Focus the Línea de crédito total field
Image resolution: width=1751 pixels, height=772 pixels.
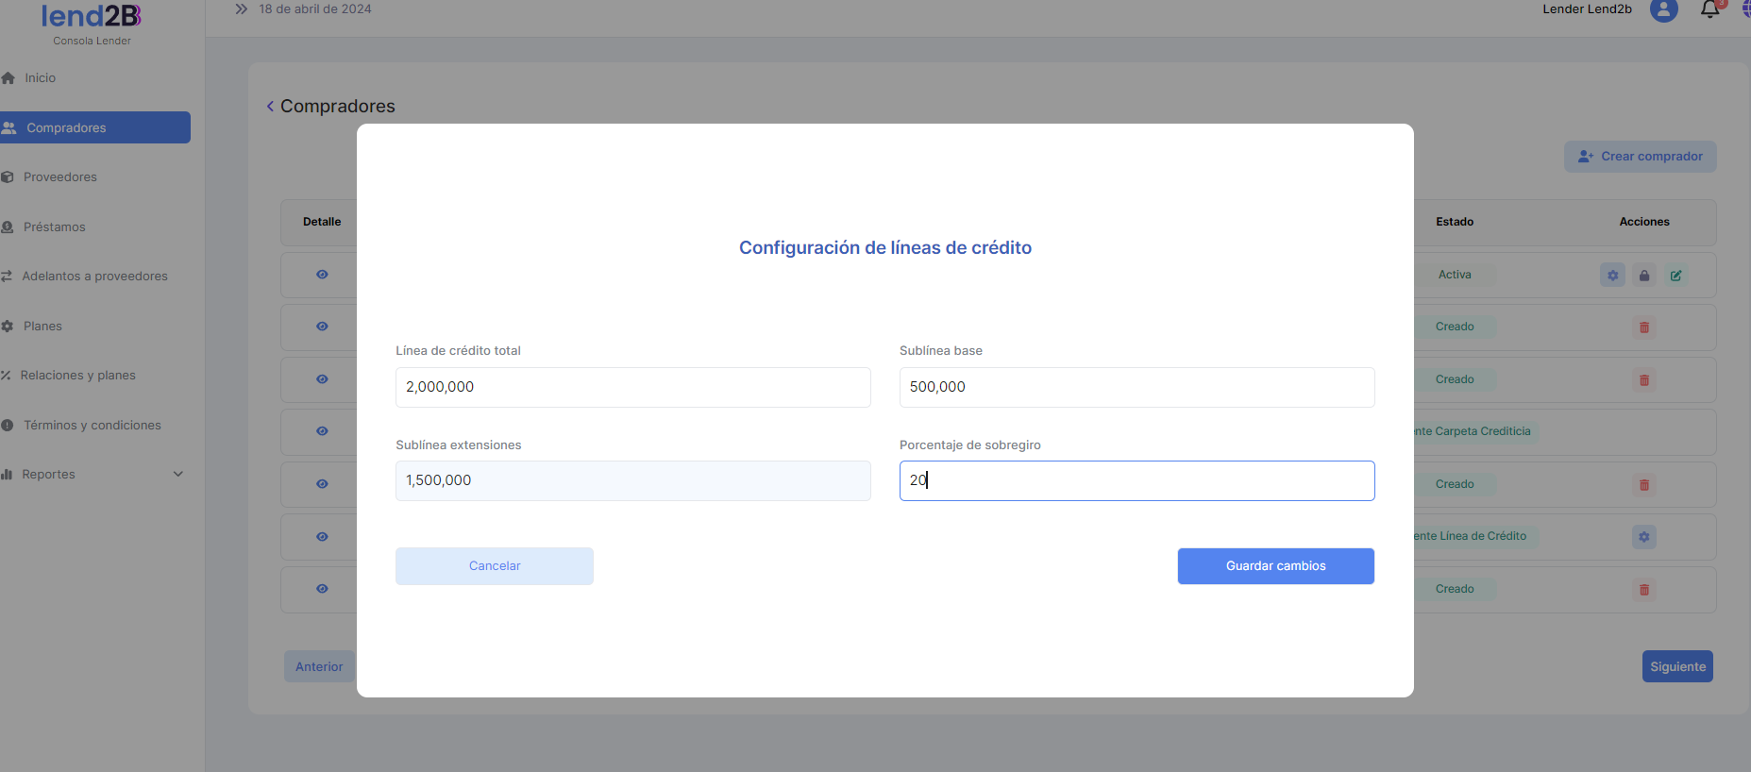pyautogui.click(x=632, y=387)
